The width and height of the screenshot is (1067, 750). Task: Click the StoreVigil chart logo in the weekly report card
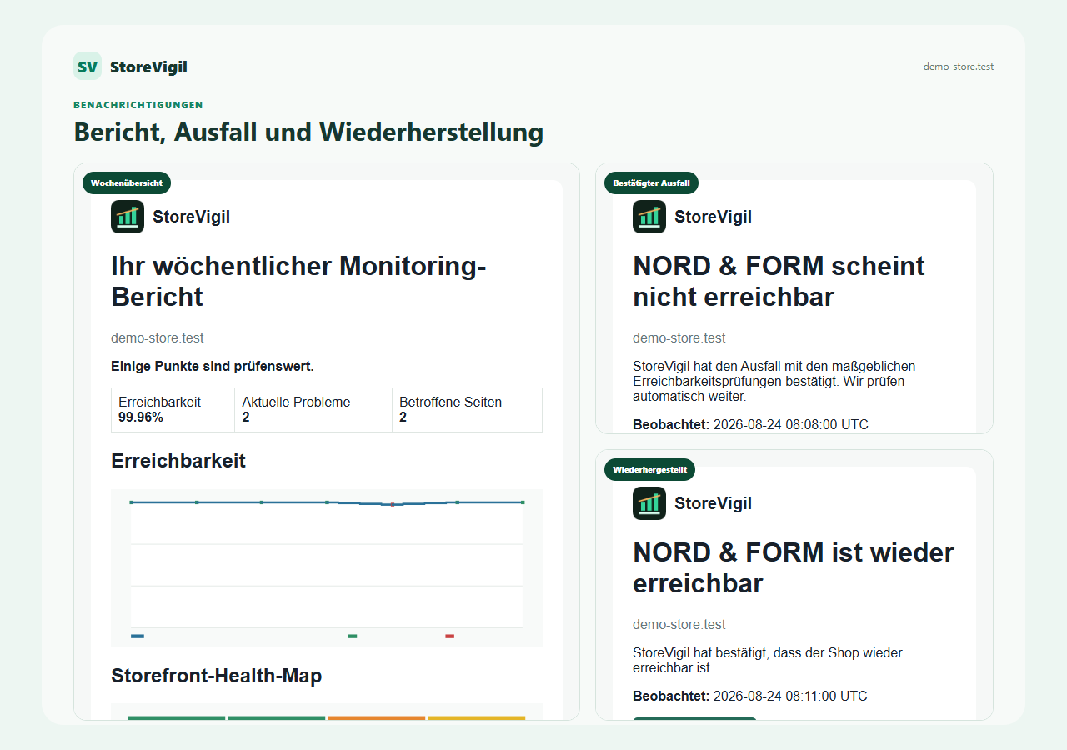point(128,217)
